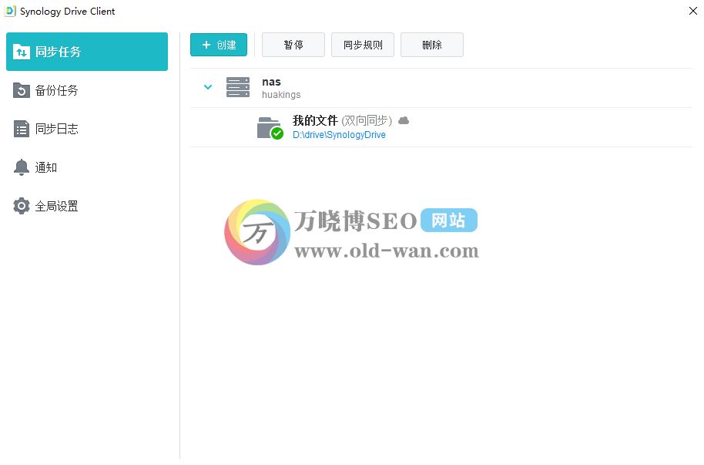The height and width of the screenshot is (465, 704).
Task: Click the 创建 button
Action: [x=219, y=45]
